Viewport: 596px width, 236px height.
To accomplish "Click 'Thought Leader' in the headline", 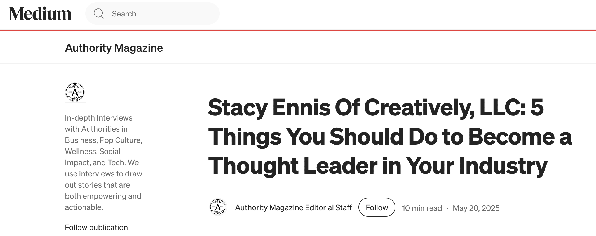I will [x=293, y=166].
